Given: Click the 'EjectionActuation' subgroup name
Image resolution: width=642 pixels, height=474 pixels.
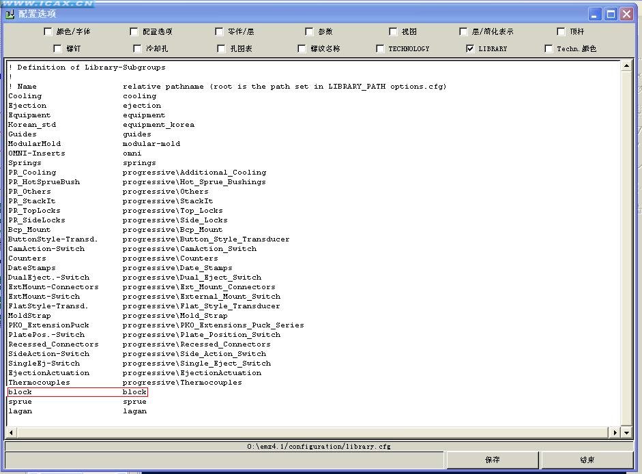Looking at the screenshot, I should click(48, 373).
